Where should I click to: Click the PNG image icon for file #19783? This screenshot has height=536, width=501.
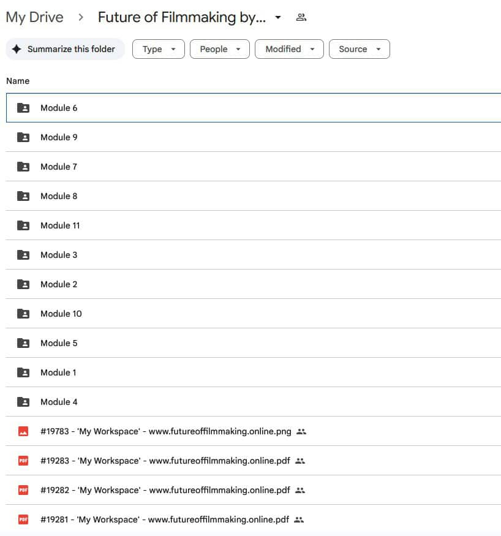tap(23, 431)
